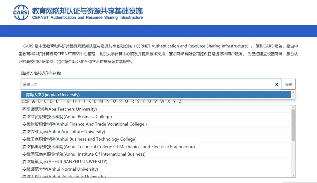This screenshot has height=183, width=317.
Task: Filter institutions by letter P
Action: (x=121, y=101)
